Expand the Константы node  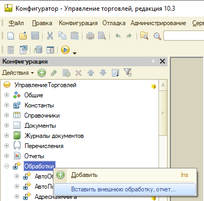click(6, 105)
